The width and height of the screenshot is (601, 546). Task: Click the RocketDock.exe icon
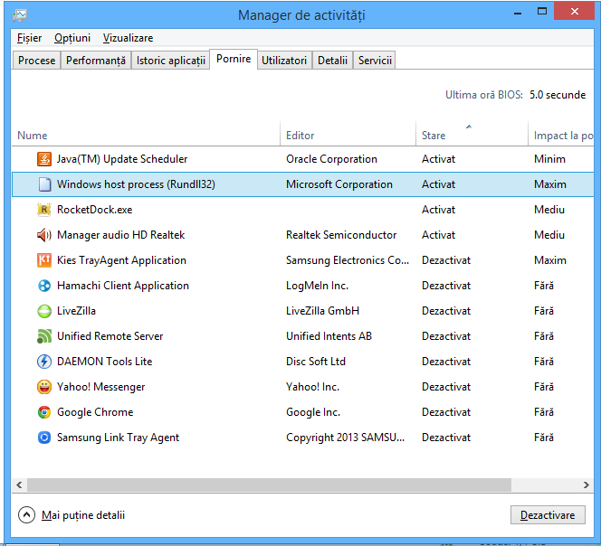(x=44, y=210)
